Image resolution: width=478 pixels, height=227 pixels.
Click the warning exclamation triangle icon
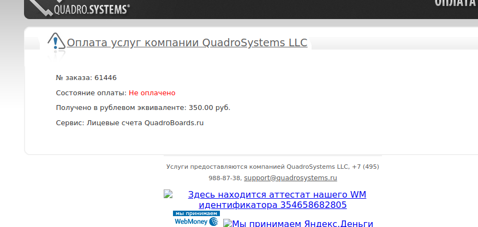pos(56,41)
